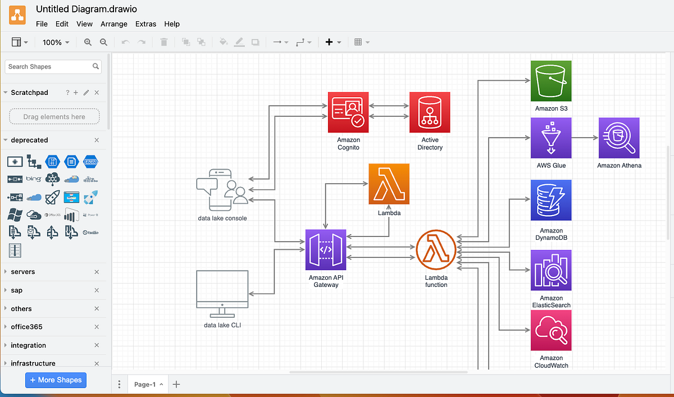Click the rocket shape in the deprecated section
This screenshot has width=674, height=397.
coord(52,197)
